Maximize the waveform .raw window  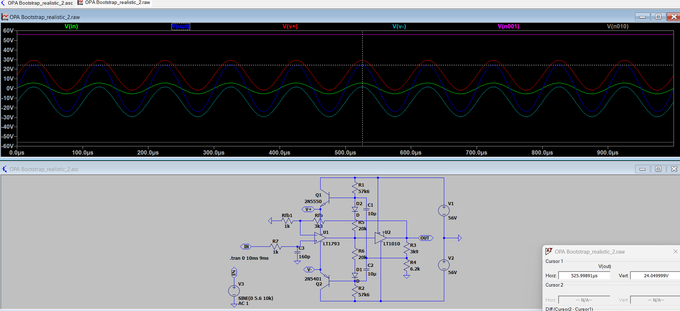[x=658, y=17]
